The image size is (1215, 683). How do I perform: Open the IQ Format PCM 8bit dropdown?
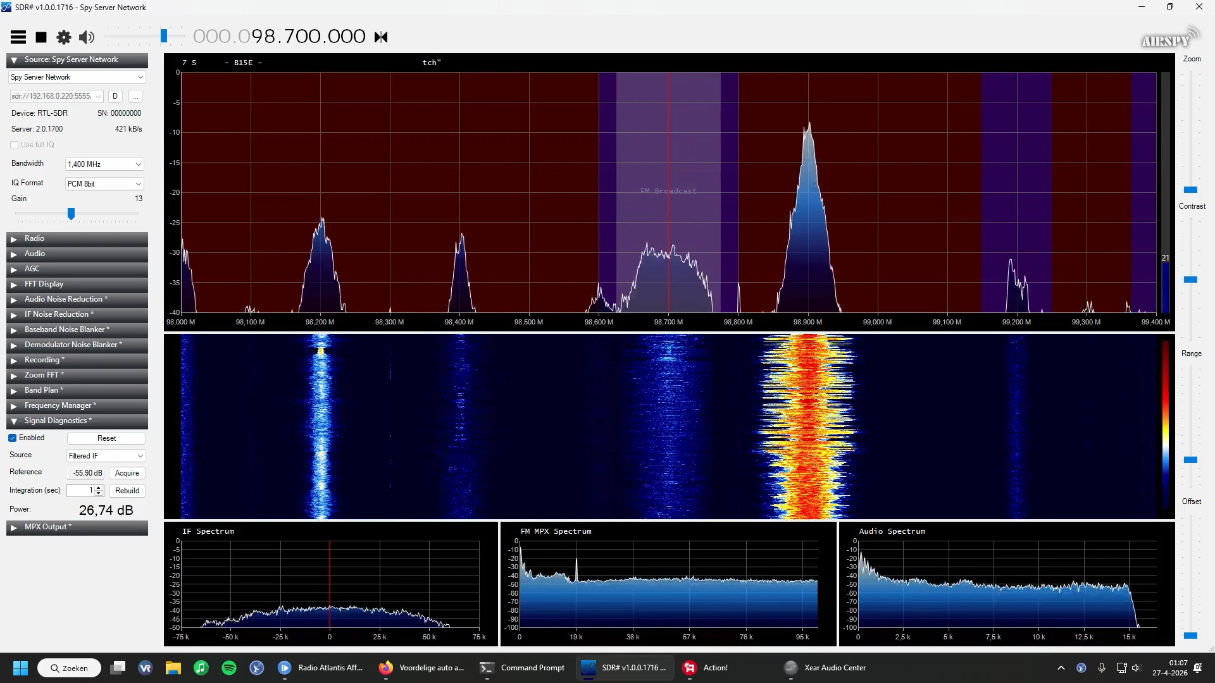104,184
